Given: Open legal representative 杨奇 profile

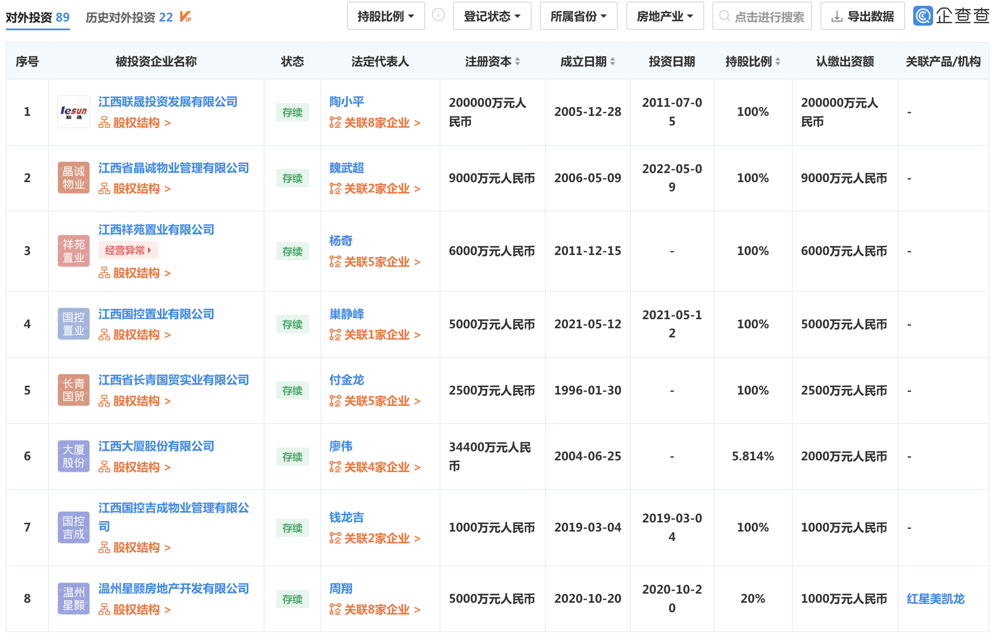Looking at the screenshot, I should (341, 241).
